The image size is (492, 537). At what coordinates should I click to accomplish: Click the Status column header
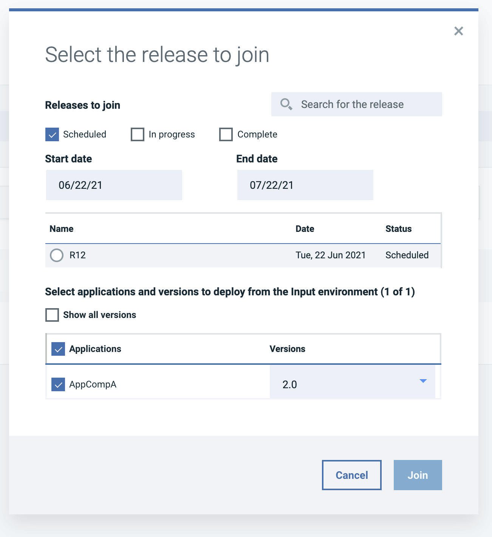(398, 228)
